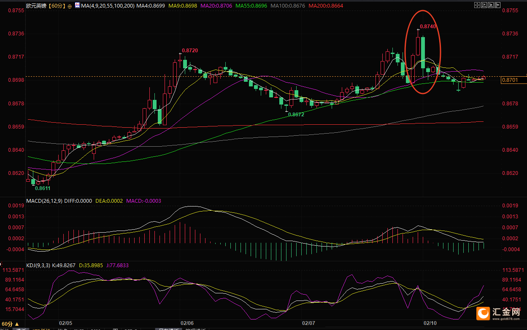Viewport: 527px width, 330px height.
Task: Select the MACD(26,12,9) indicator label
Action: (x=44, y=201)
